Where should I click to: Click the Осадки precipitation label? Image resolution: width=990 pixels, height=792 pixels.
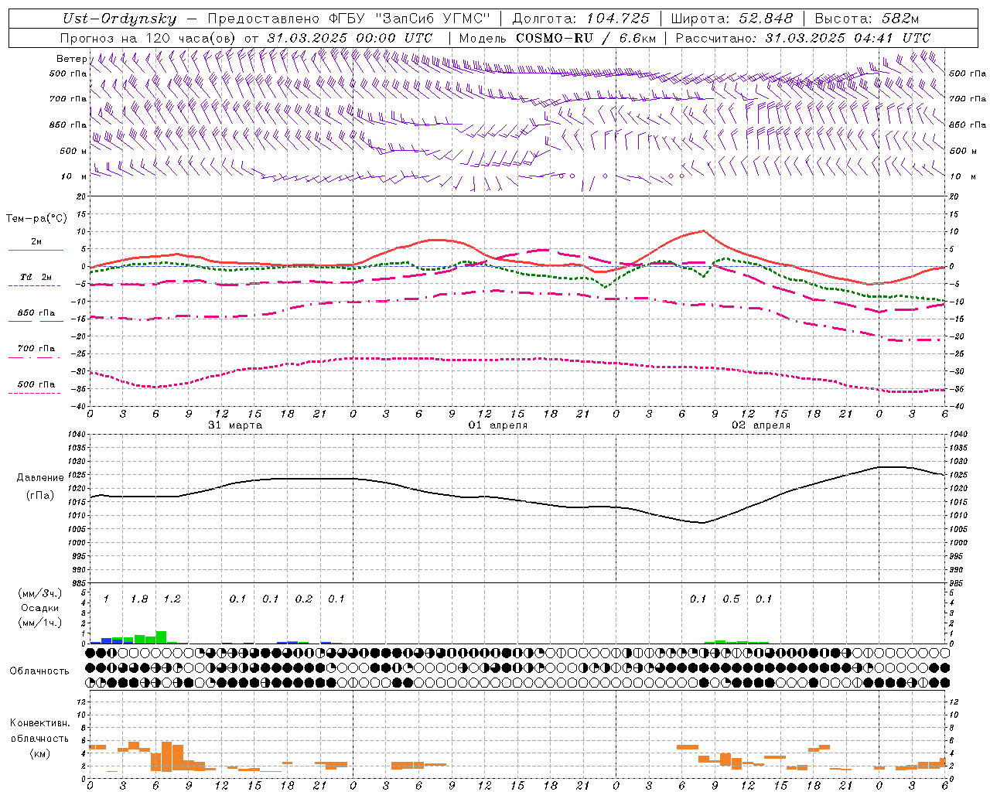click(x=39, y=608)
